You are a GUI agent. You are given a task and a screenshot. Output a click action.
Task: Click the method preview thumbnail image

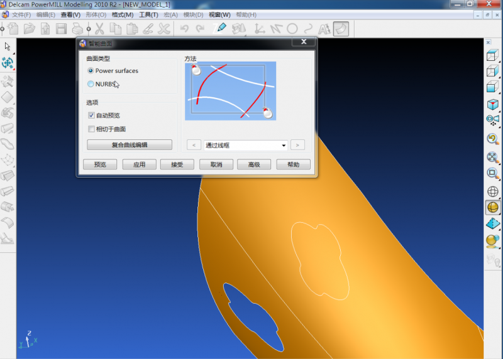coord(230,91)
